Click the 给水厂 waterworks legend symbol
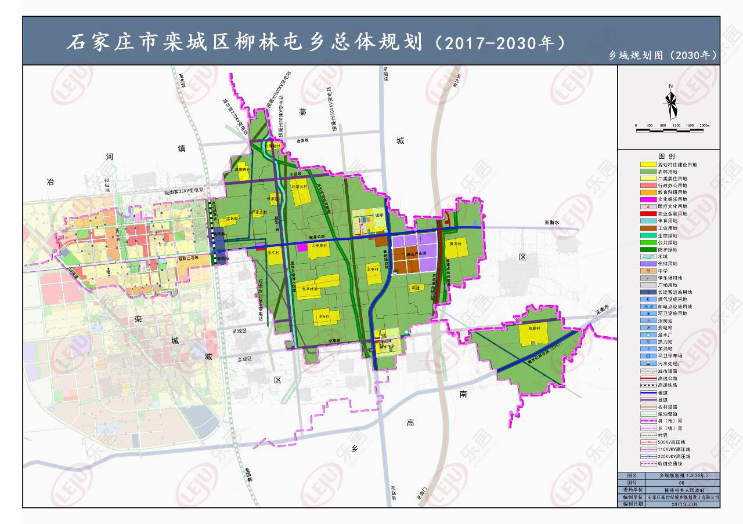Image resolution: width=743 pixels, height=524 pixels. click(648, 334)
